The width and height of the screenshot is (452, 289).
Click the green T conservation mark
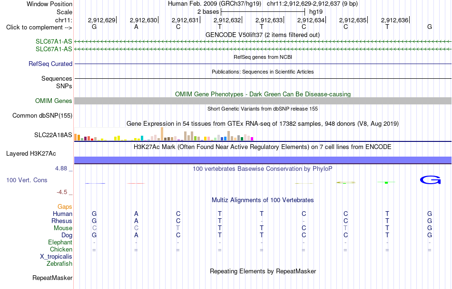386,182
